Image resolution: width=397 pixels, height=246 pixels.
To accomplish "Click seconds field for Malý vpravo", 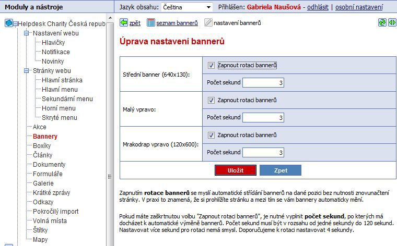I will 263,117.
